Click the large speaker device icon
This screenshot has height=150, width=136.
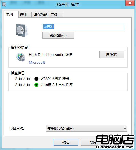coord(22,30)
